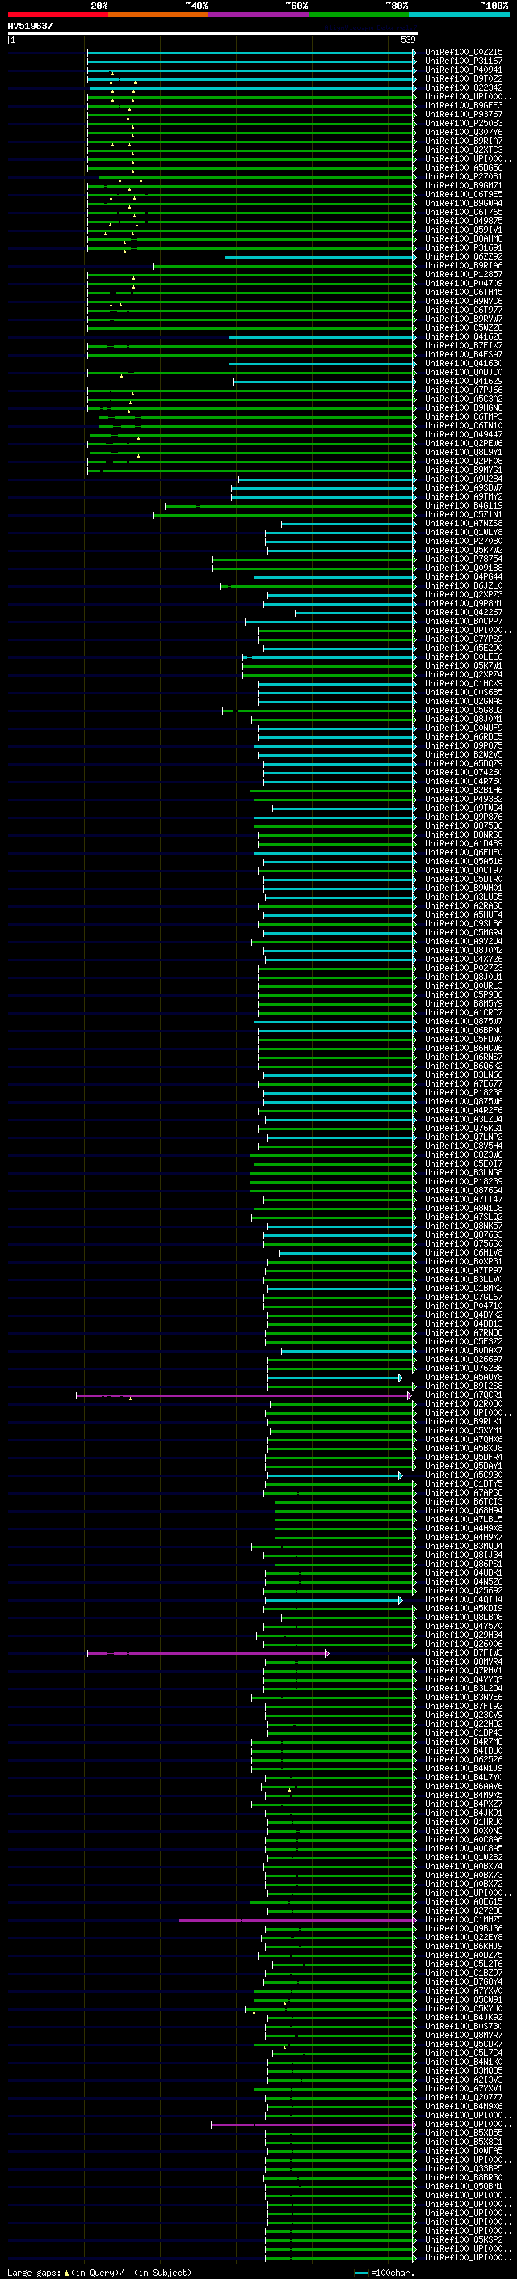Click the white query sequence bar
Viewport: 517px width, 2279px height.
point(212,34)
